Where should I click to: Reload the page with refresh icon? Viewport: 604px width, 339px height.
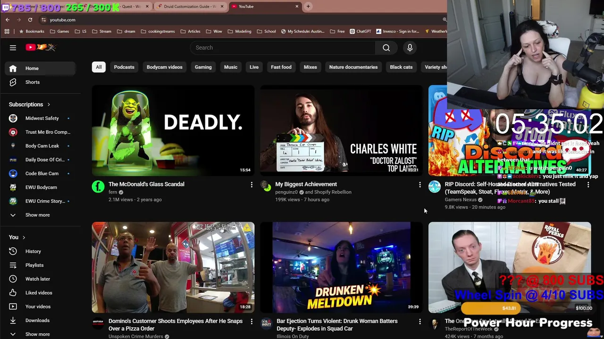coord(30,20)
